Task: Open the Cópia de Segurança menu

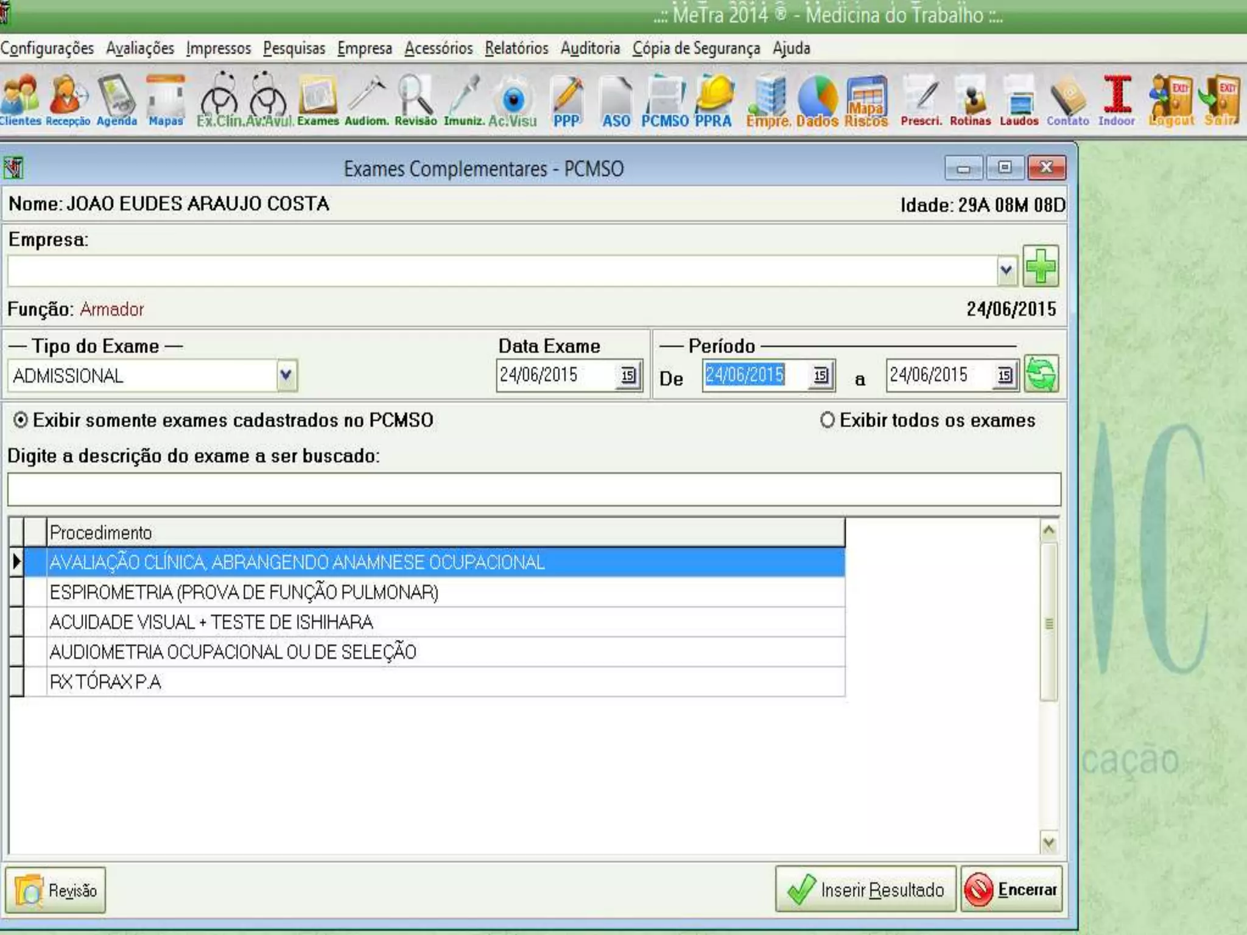Action: tap(696, 48)
